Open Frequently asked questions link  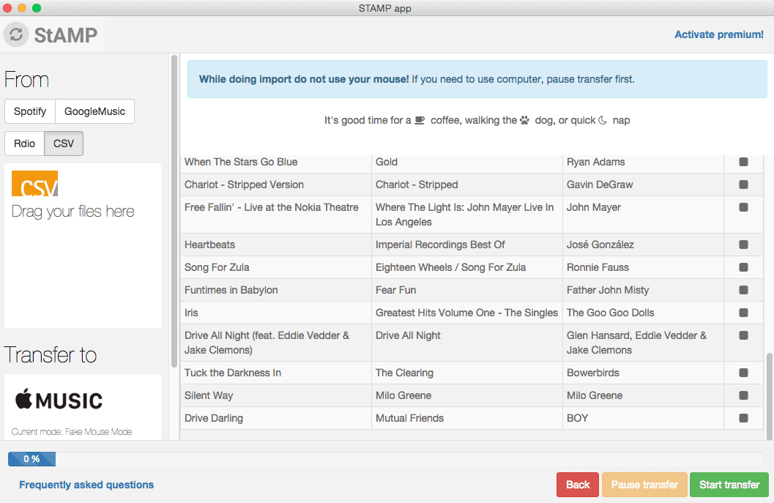[x=86, y=485]
